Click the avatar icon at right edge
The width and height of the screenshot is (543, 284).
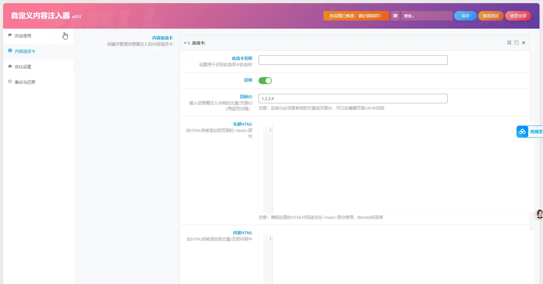point(539,214)
